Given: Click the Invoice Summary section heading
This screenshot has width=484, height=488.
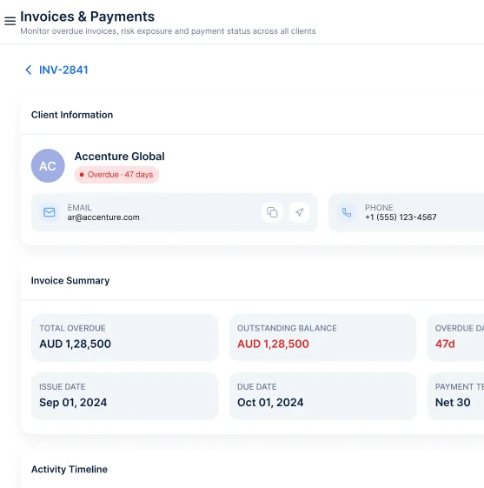Looking at the screenshot, I should click(70, 280).
